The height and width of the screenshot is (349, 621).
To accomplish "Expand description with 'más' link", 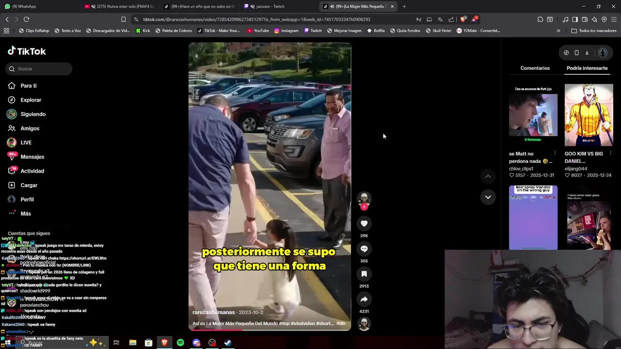I will pyautogui.click(x=341, y=323).
